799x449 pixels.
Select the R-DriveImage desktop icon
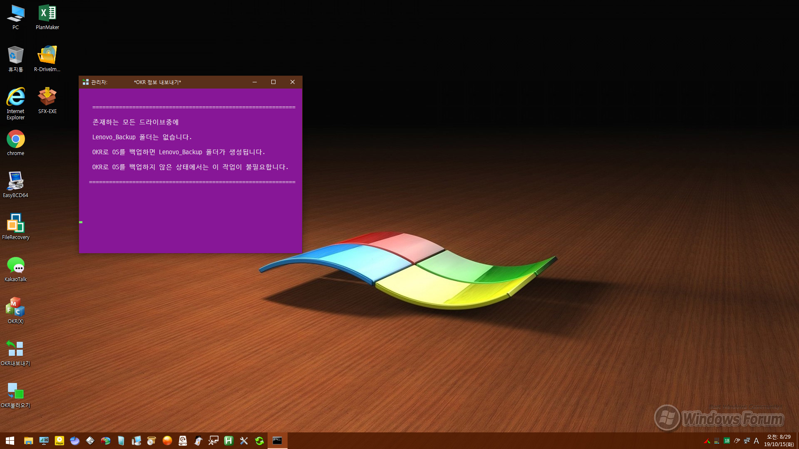click(x=47, y=59)
